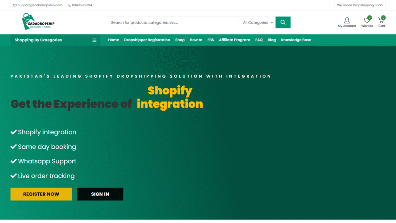Expand the All Categories dropdown
The image size is (396, 223).
tap(258, 22)
